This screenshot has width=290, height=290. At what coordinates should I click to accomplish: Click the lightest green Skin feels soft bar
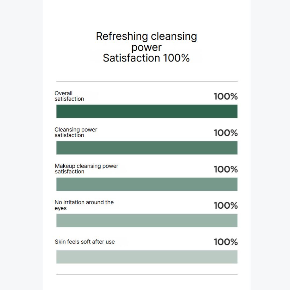pos(147,257)
